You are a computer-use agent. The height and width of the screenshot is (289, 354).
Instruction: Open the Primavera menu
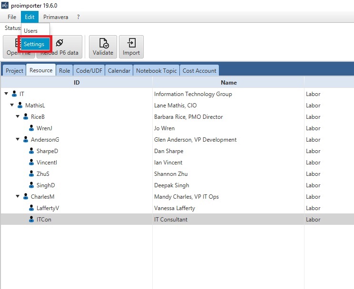pos(56,17)
